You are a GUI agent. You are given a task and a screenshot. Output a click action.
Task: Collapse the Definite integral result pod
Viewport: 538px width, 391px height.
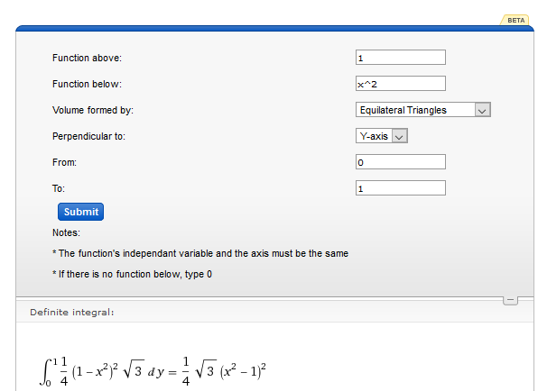pyautogui.click(x=510, y=300)
